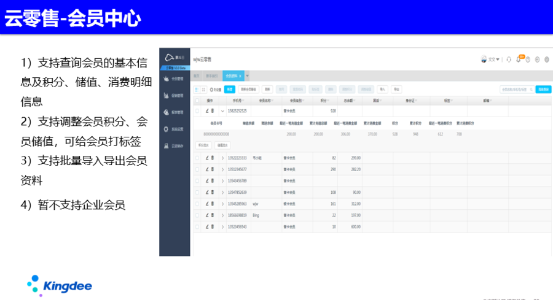Check the box for member 13522223333

pos(197,158)
